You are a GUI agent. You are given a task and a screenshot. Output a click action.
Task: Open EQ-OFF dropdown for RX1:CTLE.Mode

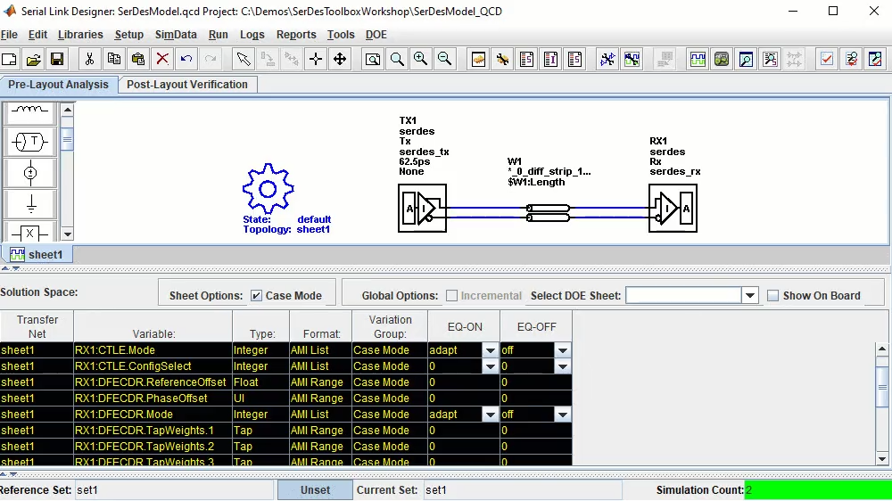(x=563, y=350)
